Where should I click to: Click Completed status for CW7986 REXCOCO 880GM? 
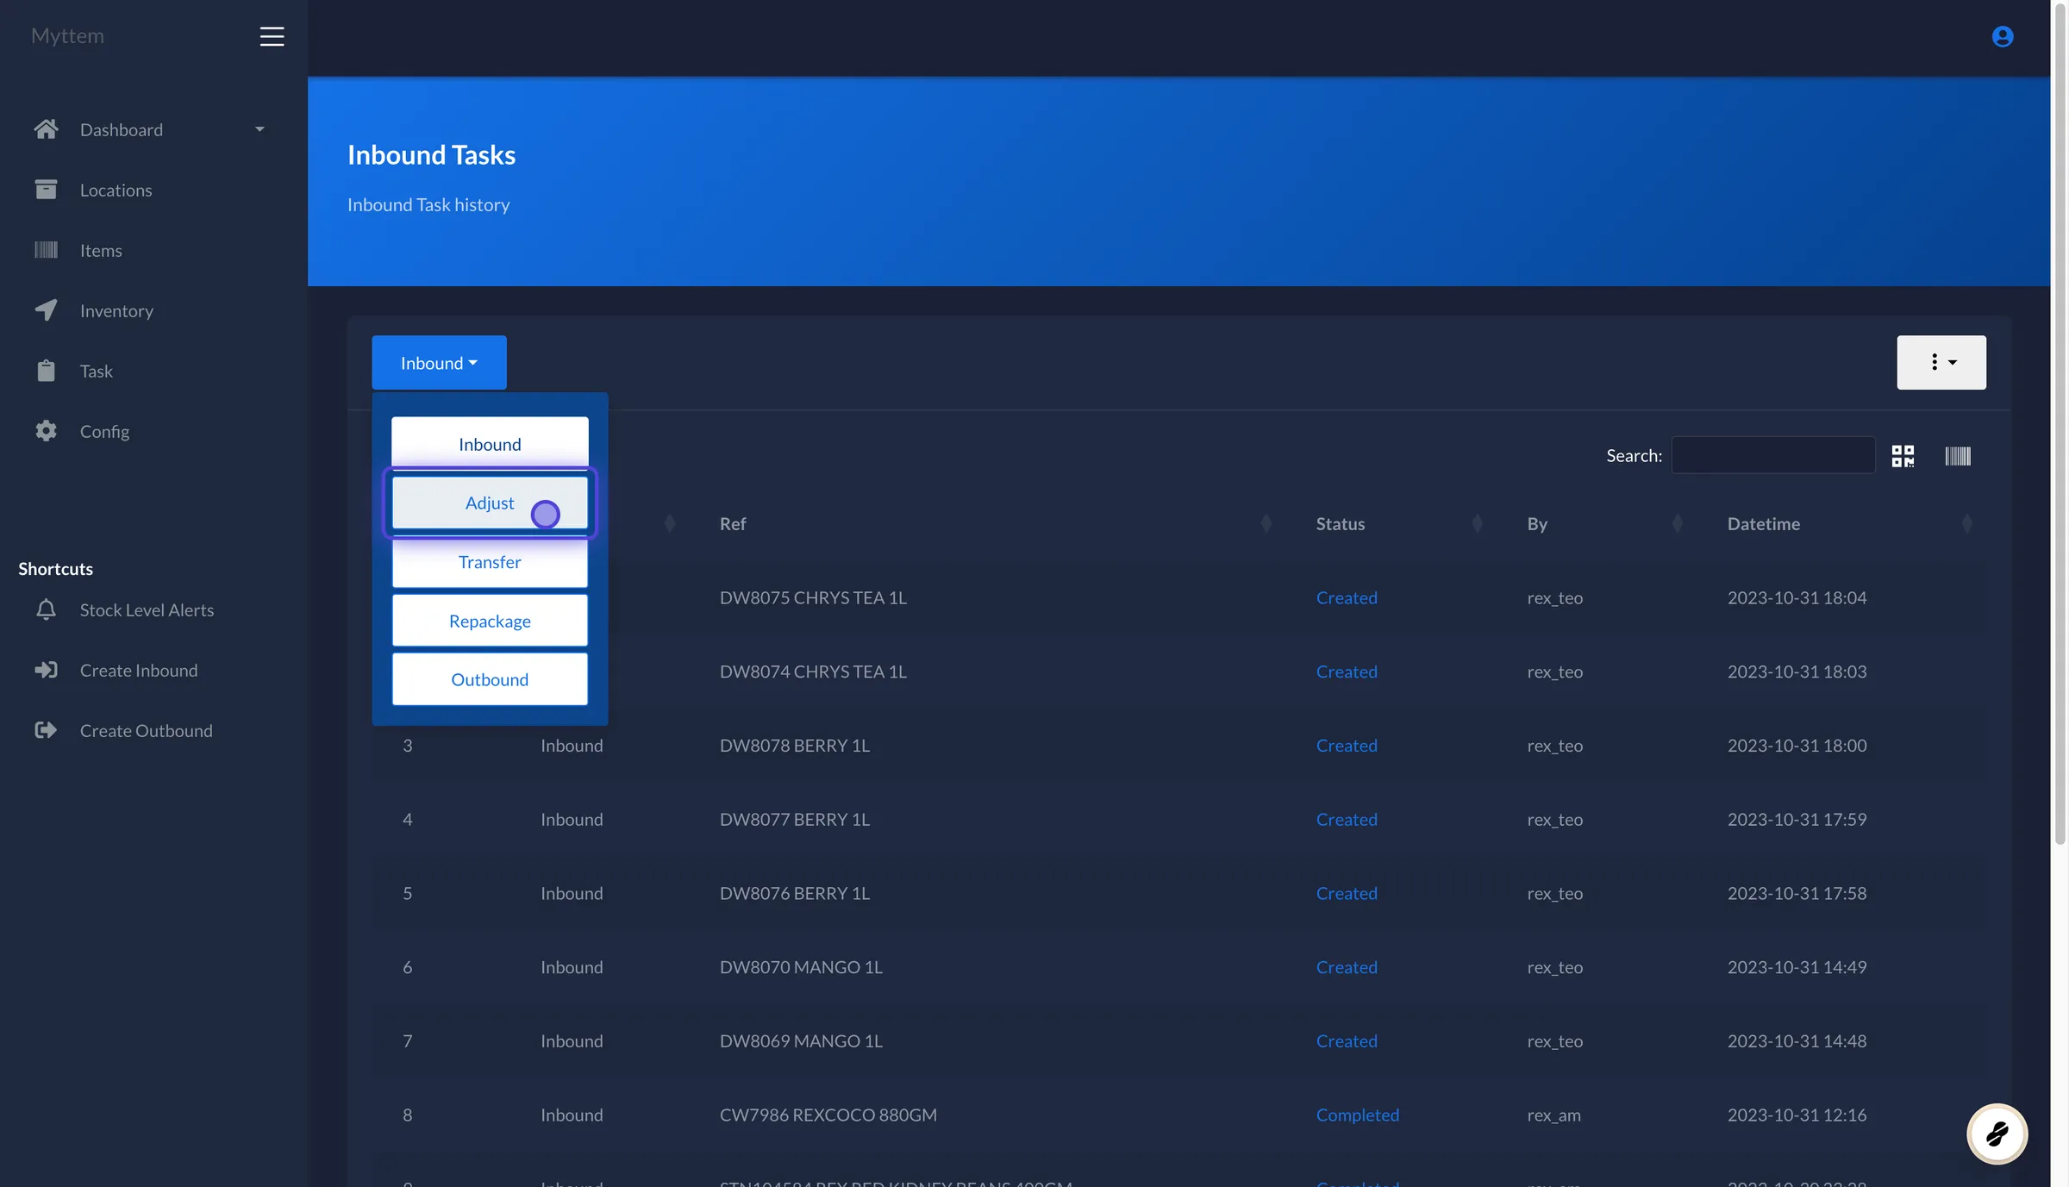(x=1357, y=1115)
